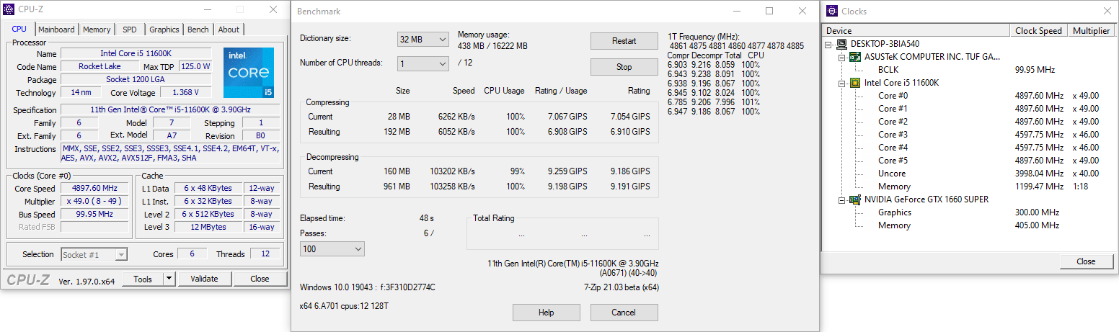Click the Clocks window title bar icon

click(831, 11)
